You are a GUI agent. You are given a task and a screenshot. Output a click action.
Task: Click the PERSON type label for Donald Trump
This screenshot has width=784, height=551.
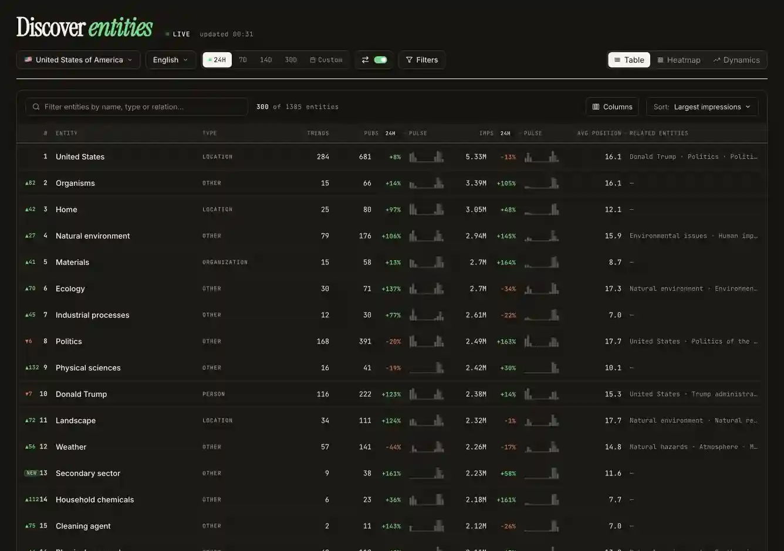(x=214, y=394)
